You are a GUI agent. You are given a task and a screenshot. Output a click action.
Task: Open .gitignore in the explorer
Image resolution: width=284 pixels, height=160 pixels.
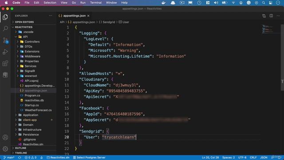coord(29,140)
